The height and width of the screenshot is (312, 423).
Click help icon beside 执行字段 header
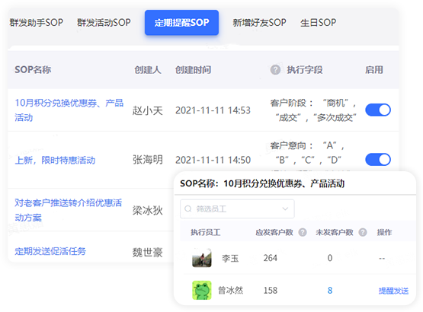(x=275, y=70)
